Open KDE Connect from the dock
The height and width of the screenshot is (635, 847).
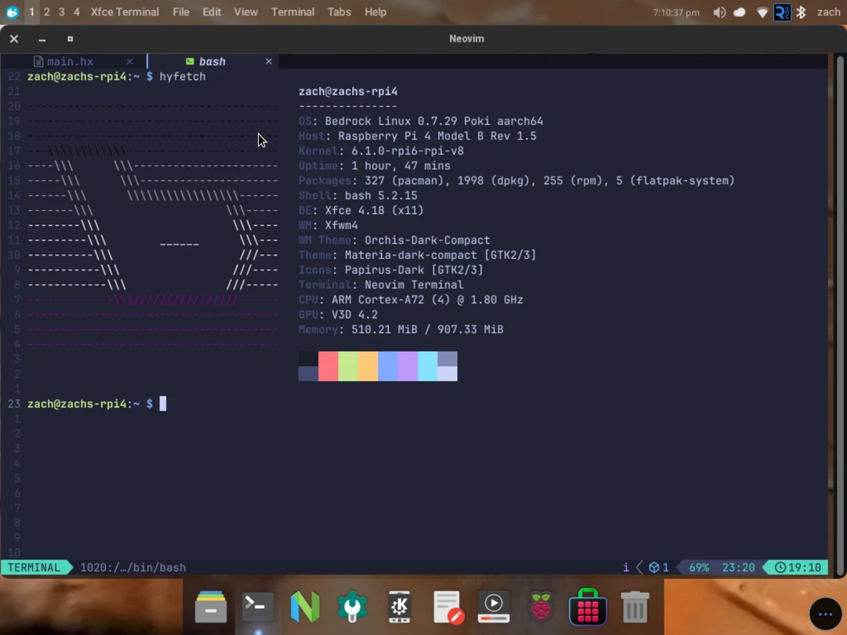click(x=398, y=606)
